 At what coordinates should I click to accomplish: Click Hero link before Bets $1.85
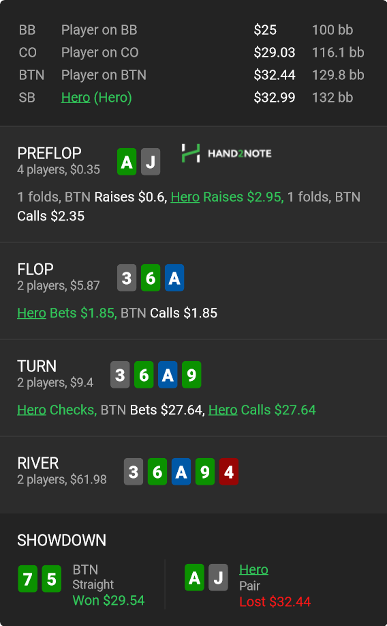pos(31,313)
